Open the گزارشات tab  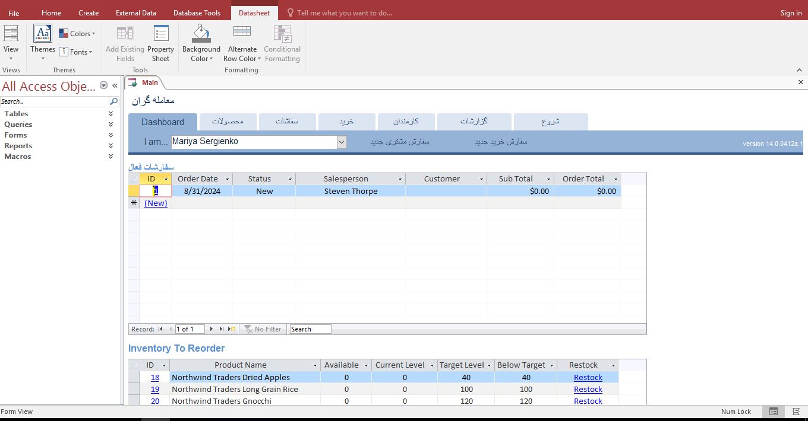click(x=474, y=122)
